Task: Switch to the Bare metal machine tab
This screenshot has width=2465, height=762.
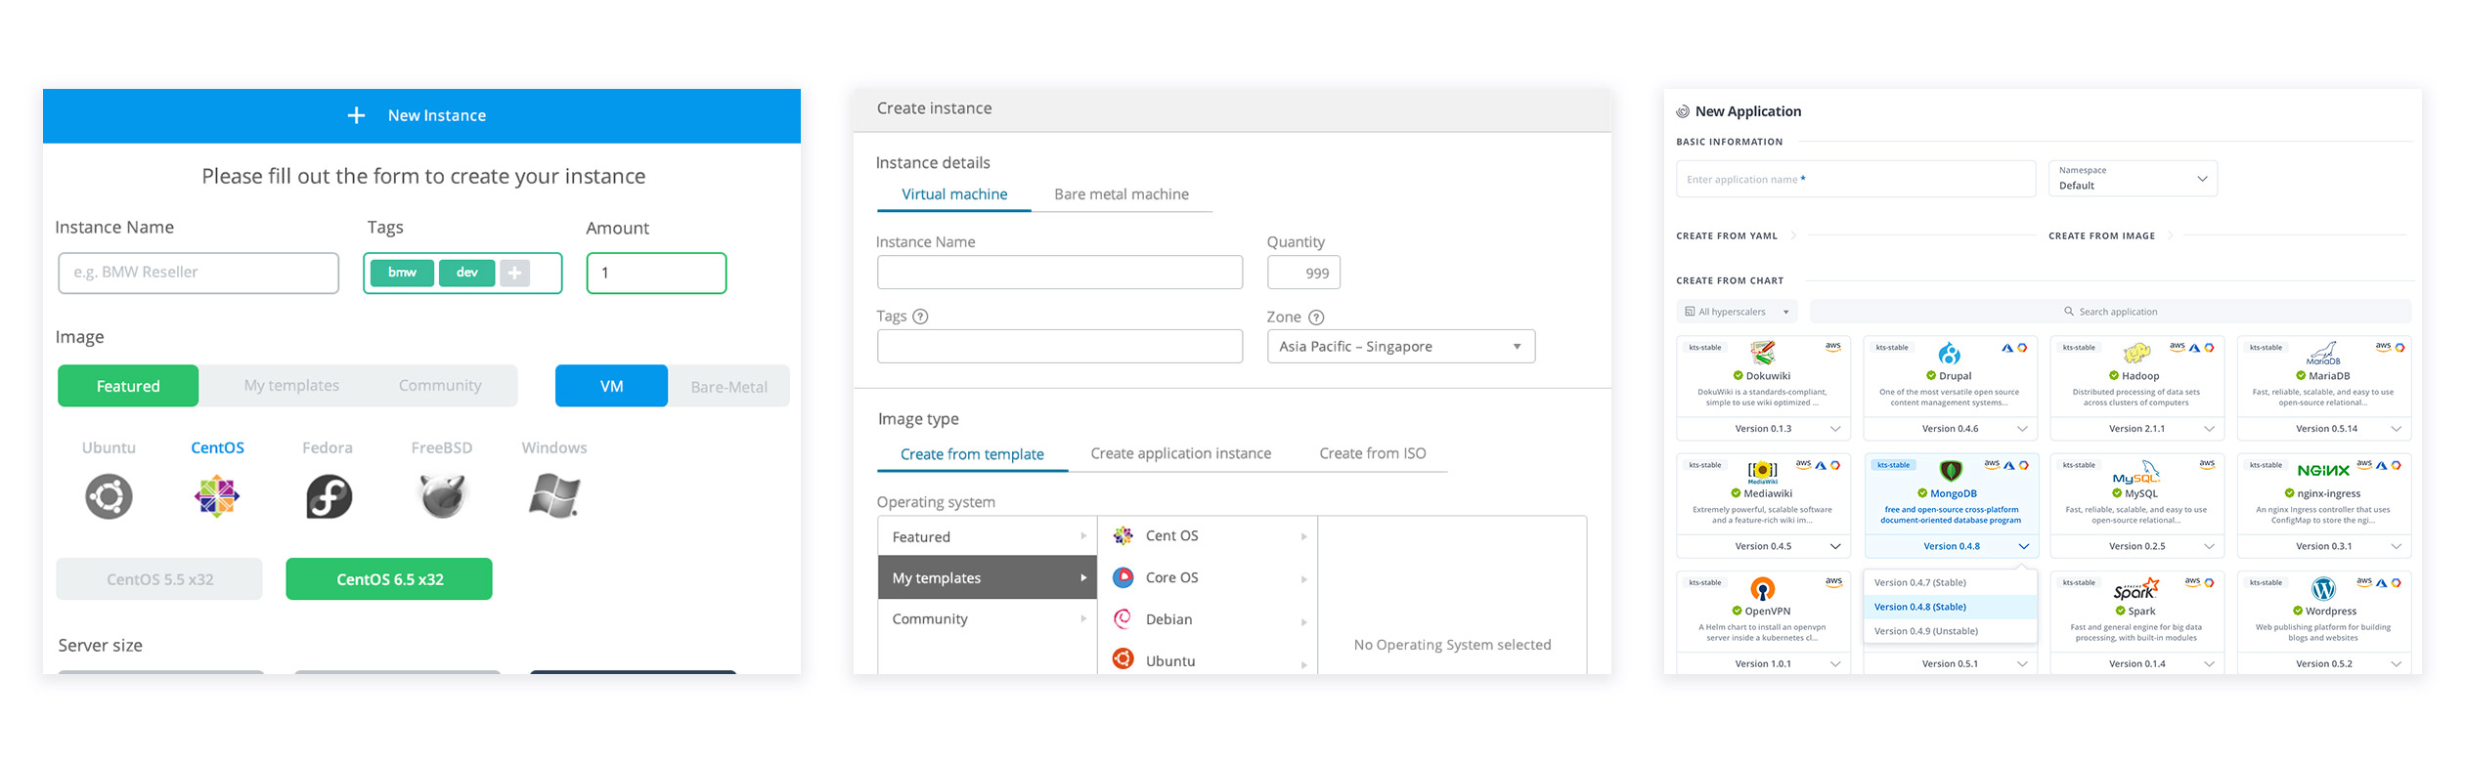Action: (x=1122, y=194)
